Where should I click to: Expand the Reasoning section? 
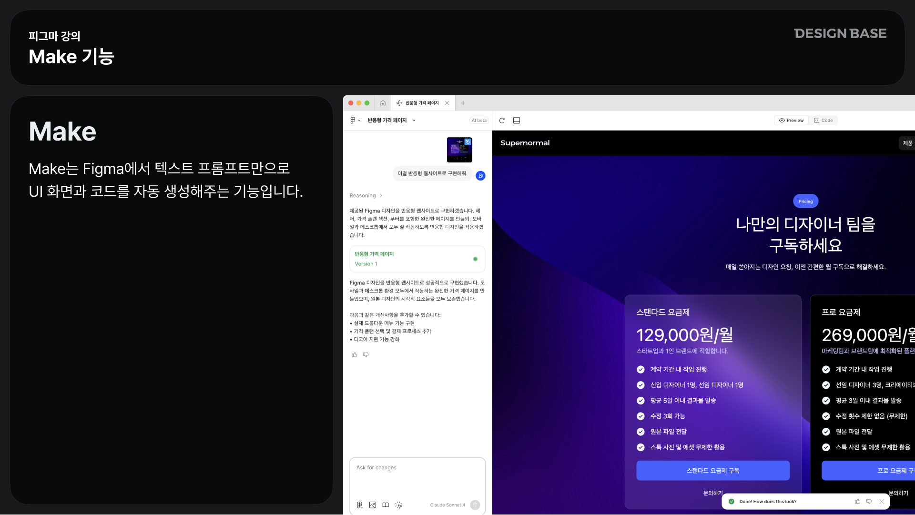coord(366,196)
